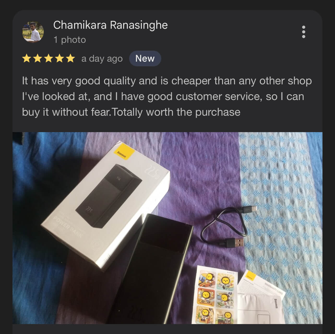335x334 pixels.
Task: Open the attached review photo
Action: pos(167,228)
